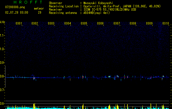Select observer name Masayuki Kobayashi
The image size is (172, 109).
98,3
